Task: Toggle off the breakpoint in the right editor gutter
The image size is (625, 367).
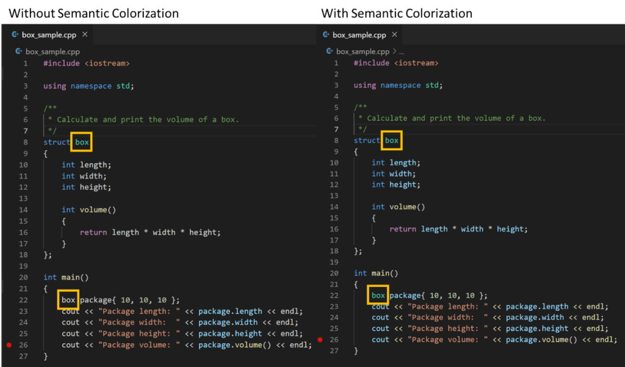Action: [320, 340]
